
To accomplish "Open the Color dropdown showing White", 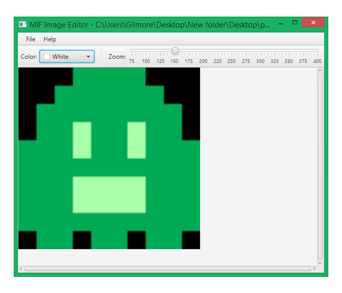I will [67, 57].
